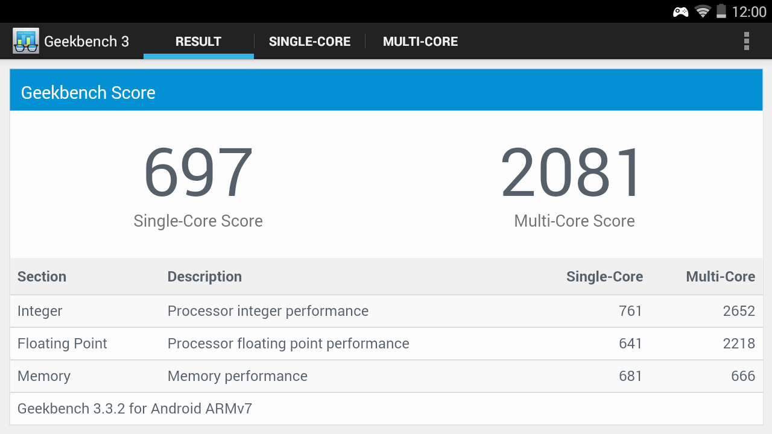
Task: Tap the Single-Core Score label
Action: 198,221
